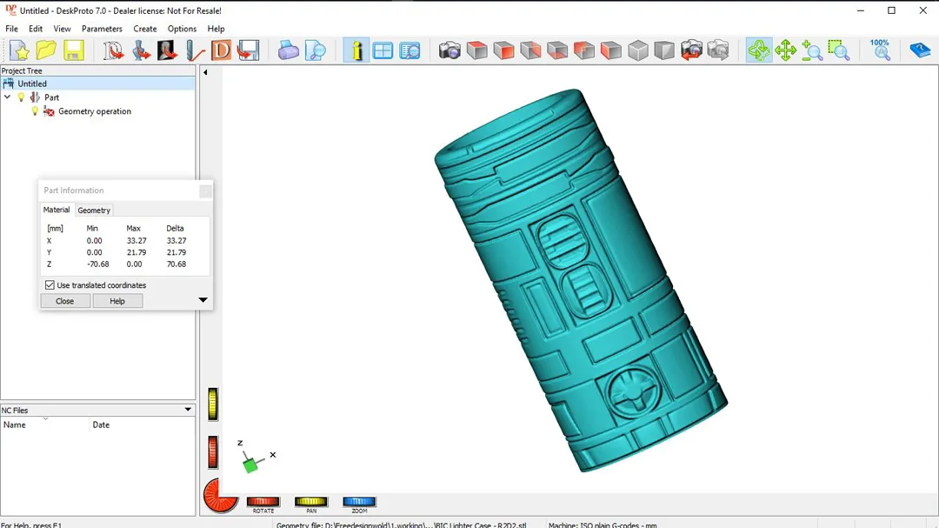Open the File menu
The width and height of the screenshot is (939, 528).
(x=11, y=29)
